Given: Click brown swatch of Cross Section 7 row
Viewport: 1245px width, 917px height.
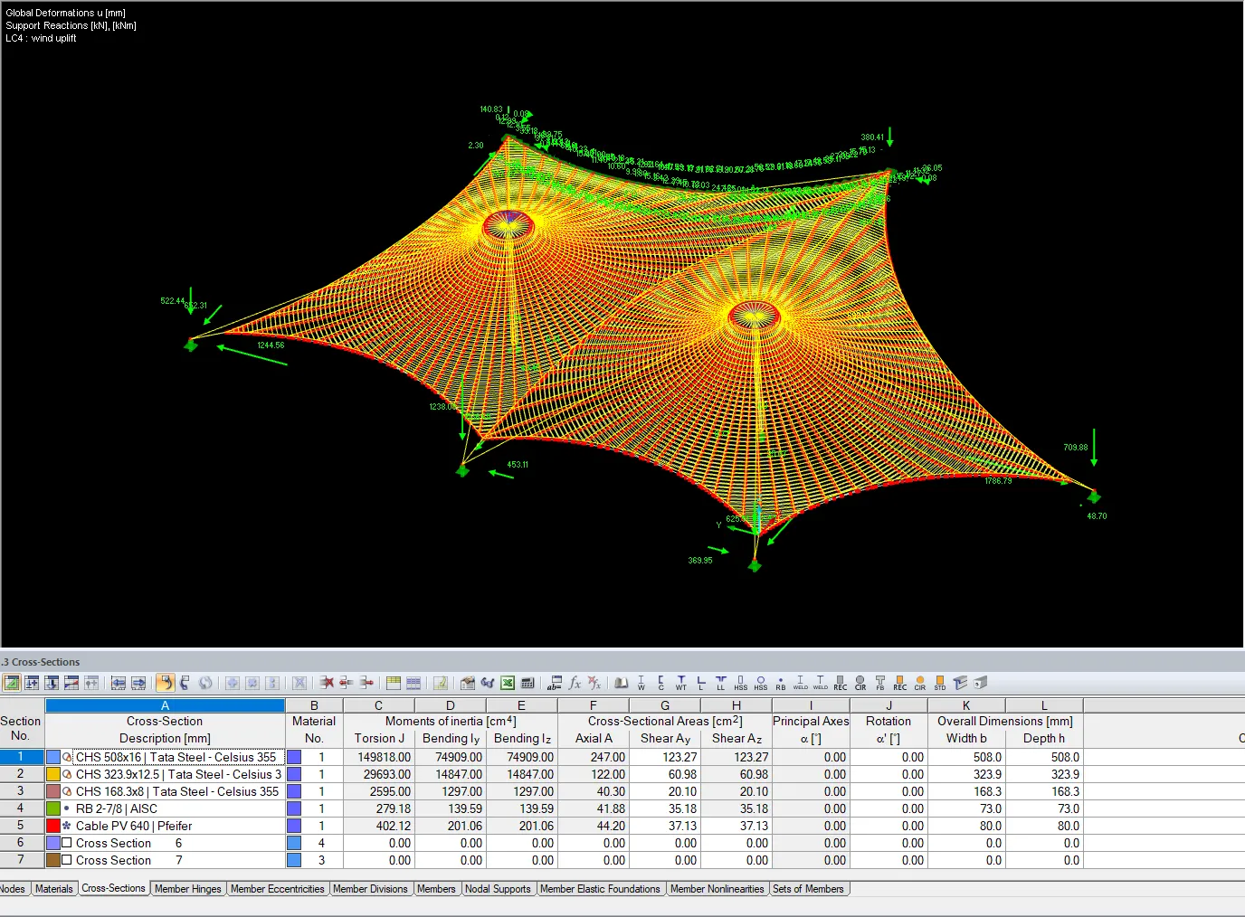Looking at the screenshot, I should pyautogui.click(x=53, y=860).
